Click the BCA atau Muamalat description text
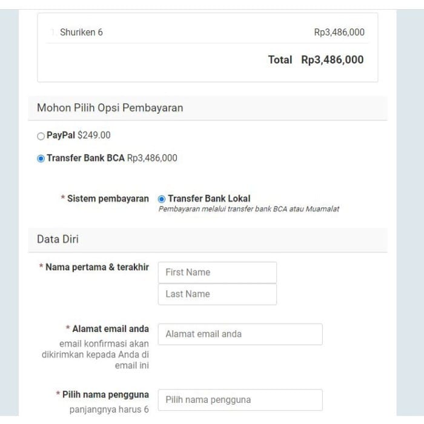This screenshot has width=424, height=424. pyautogui.click(x=248, y=209)
